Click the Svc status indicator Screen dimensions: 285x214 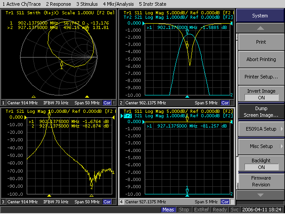pos(235,210)
